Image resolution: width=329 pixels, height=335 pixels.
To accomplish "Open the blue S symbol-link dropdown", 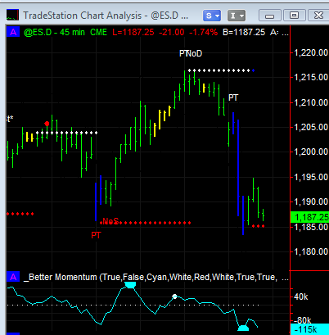I will (x=212, y=16).
